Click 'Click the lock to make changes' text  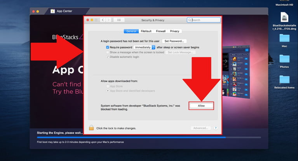click(x=116, y=128)
